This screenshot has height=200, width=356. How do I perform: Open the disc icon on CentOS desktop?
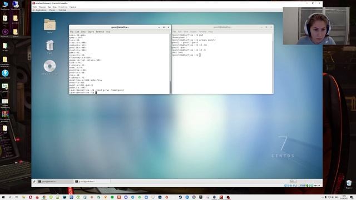[50, 66]
